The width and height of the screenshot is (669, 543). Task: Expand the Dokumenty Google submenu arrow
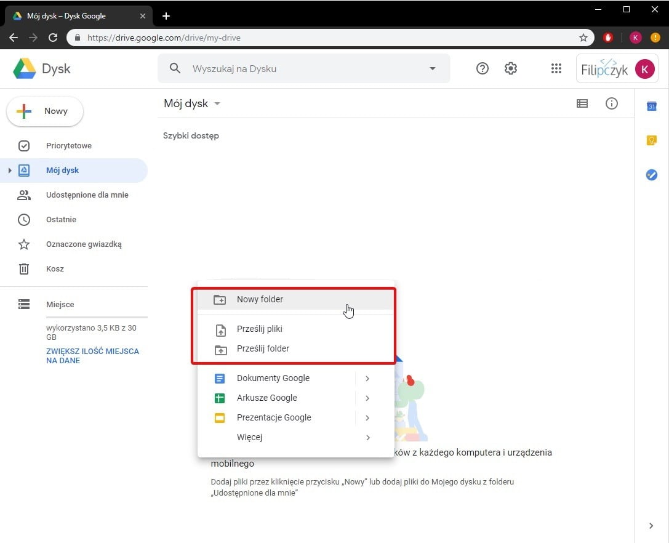(367, 379)
